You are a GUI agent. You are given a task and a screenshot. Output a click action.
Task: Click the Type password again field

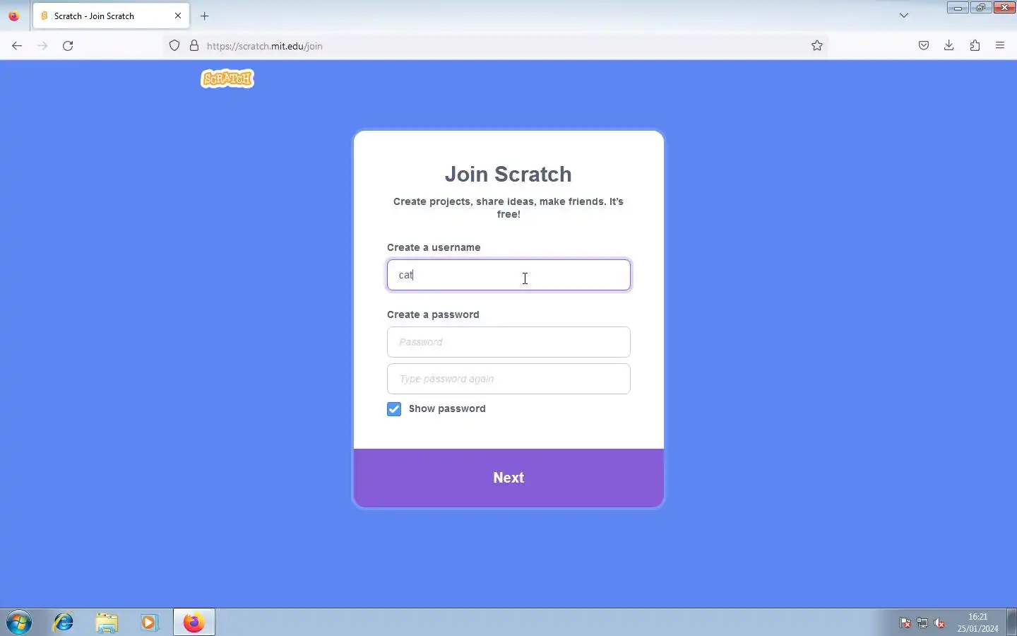pos(509,379)
